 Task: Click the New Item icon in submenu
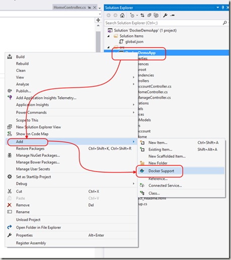142,143
